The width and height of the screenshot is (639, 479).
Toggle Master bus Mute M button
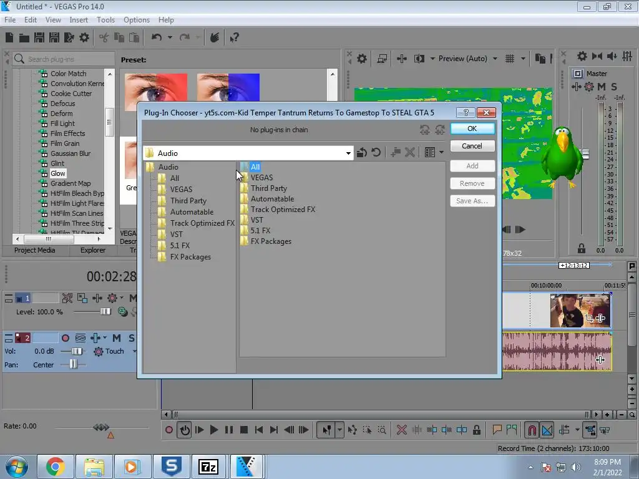click(x=602, y=87)
